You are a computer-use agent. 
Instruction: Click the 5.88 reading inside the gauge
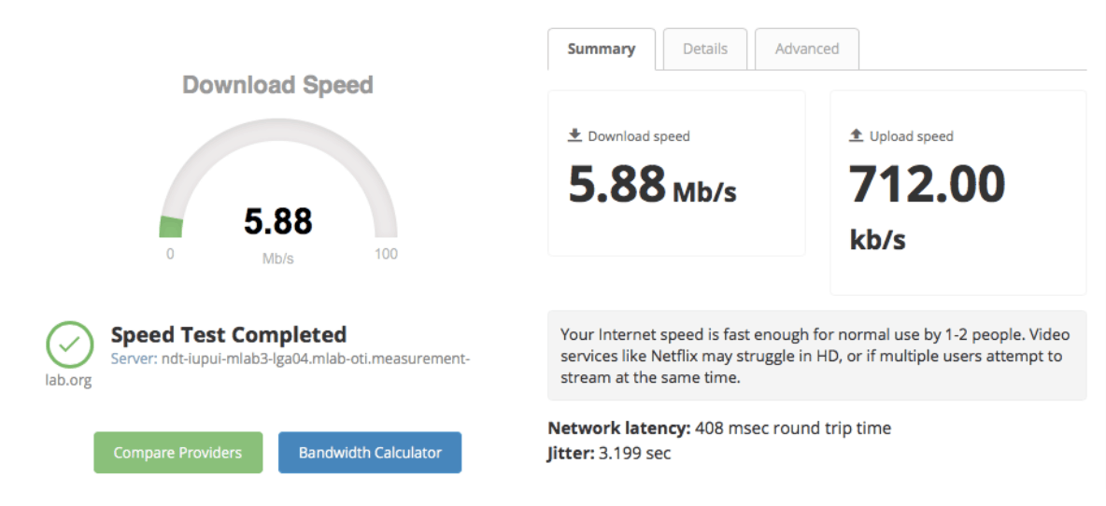(x=278, y=221)
